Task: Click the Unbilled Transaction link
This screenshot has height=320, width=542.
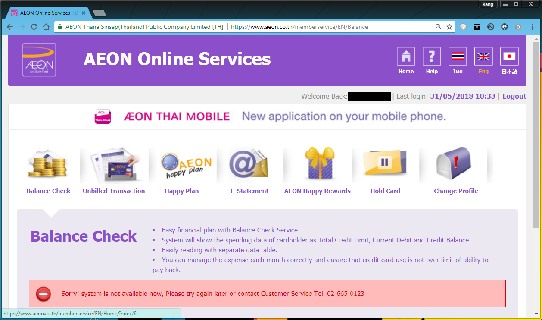Action: pyautogui.click(x=114, y=191)
